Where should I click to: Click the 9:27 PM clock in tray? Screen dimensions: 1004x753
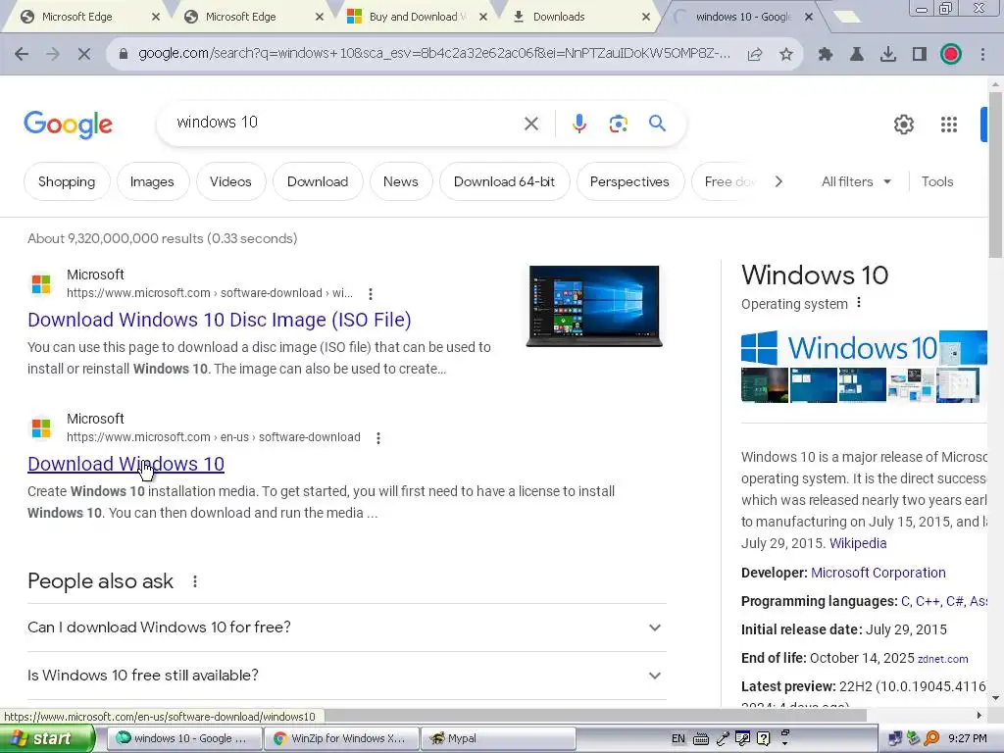(x=968, y=739)
